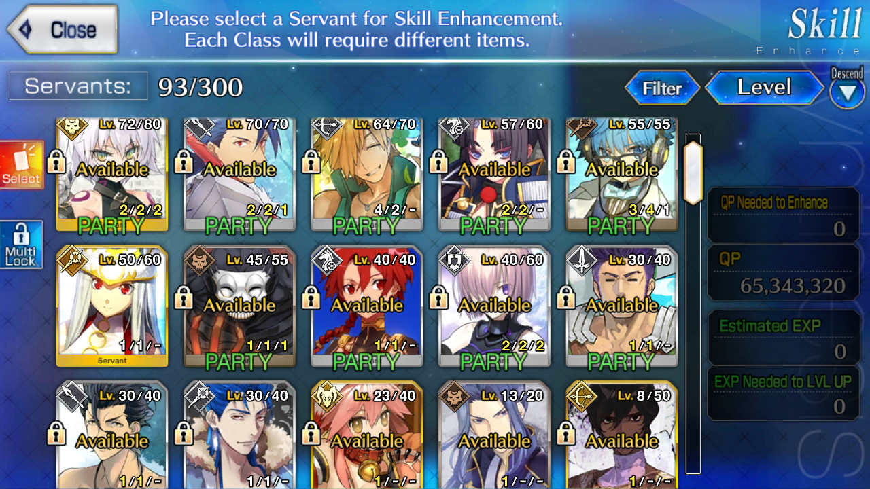The height and width of the screenshot is (489, 870).
Task: Click shield class icon on Lv. 40/60 card
Action: [453, 261]
